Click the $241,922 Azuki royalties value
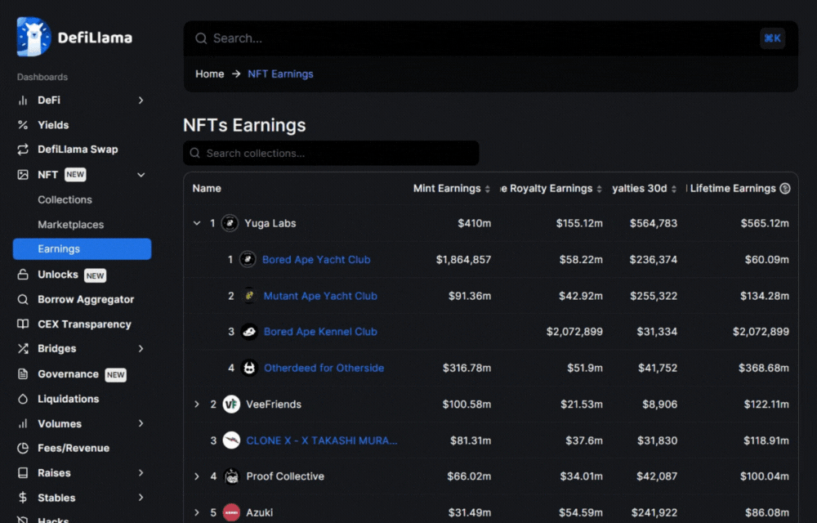This screenshot has width=817, height=523. (654, 512)
